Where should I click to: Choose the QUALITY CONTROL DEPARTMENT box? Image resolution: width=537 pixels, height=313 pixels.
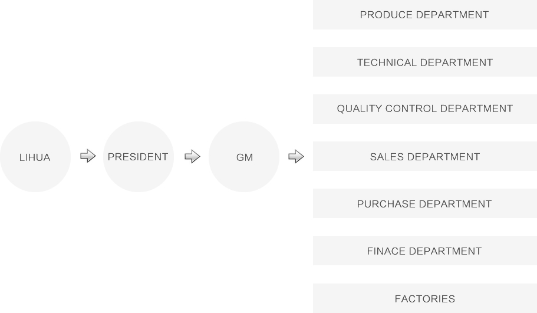pyautogui.click(x=424, y=109)
